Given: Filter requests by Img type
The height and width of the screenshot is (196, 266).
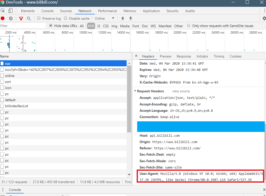Looking at the screenshot, I should 114,26.
